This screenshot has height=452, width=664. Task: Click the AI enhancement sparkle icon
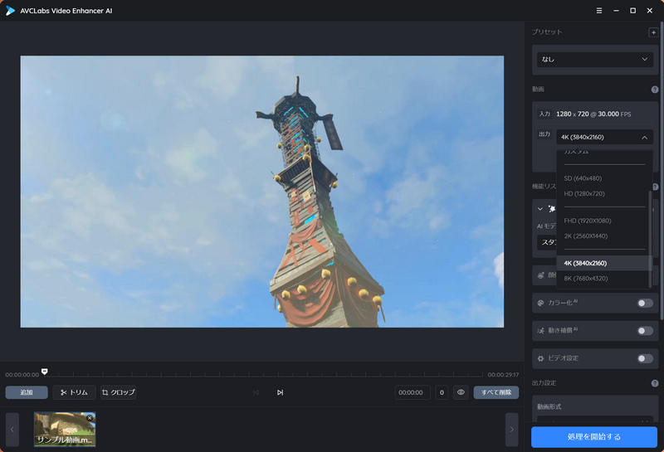[552, 209]
